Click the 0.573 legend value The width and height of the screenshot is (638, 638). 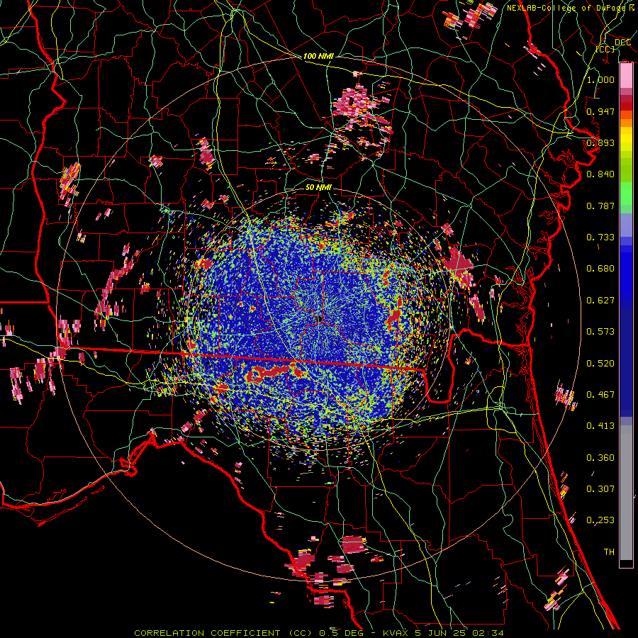(x=600, y=332)
